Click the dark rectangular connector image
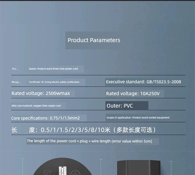 click(x=139, y=168)
